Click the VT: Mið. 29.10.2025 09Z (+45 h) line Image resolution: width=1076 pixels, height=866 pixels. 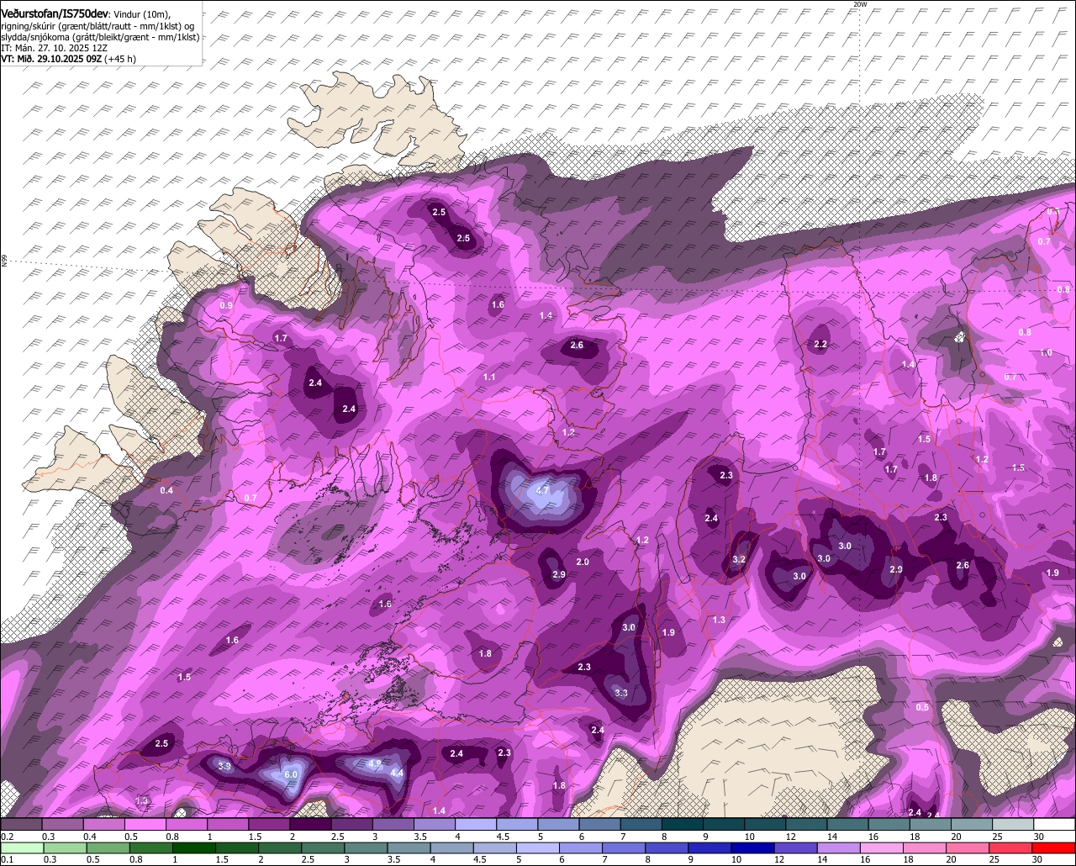pos(69,59)
